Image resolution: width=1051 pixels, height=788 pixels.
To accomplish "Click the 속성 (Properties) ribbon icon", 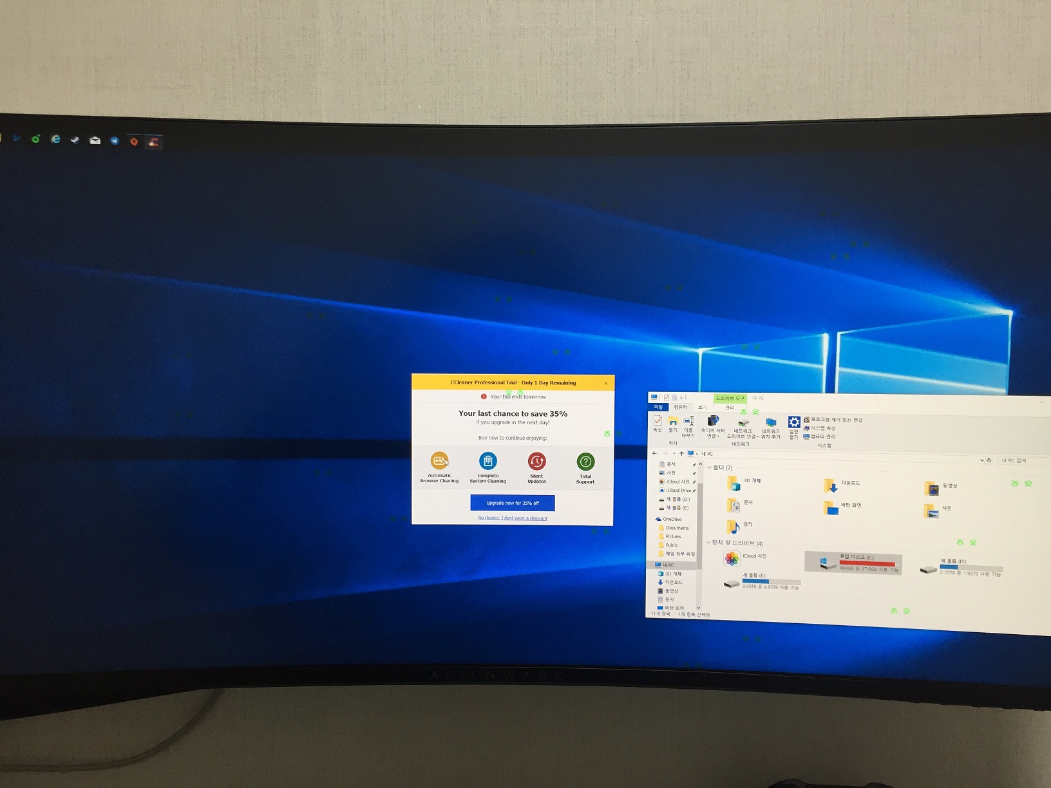I will [658, 423].
